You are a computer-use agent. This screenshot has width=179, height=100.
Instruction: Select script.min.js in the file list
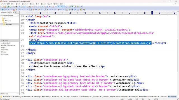[x=4, y=50]
